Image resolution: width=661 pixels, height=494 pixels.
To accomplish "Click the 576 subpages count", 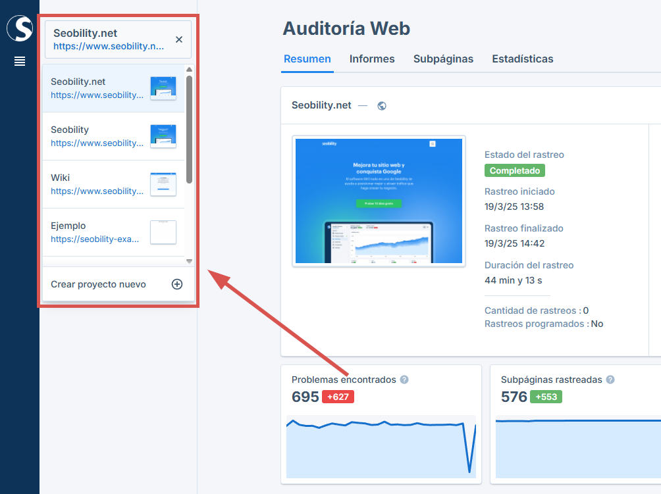I will (x=514, y=397).
